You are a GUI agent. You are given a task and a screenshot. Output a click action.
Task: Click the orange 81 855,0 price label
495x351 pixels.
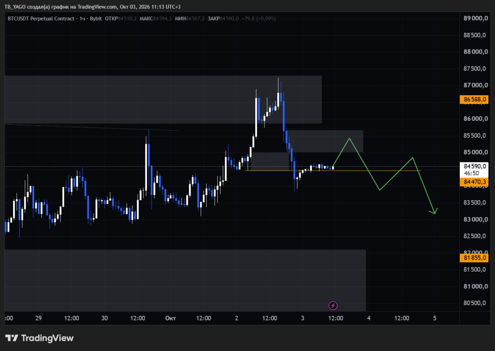click(475, 258)
